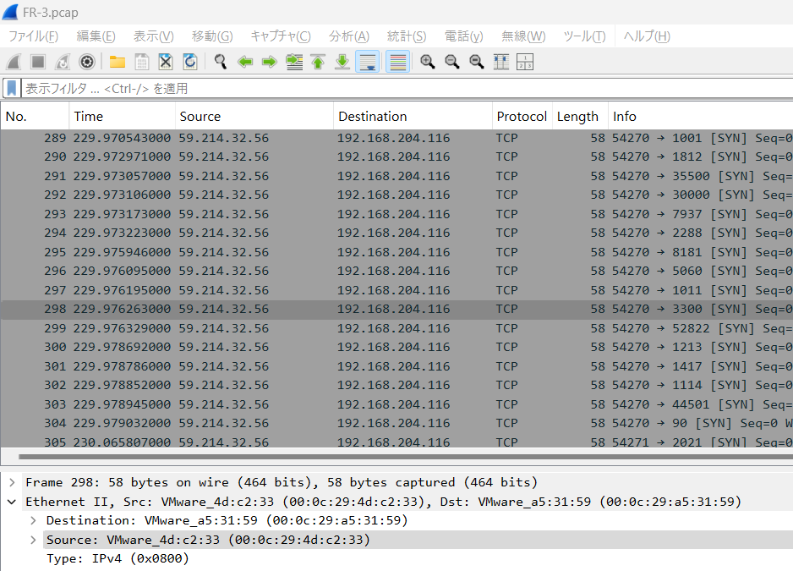Viewport: 793px width, 571px height.
Task: Expand Source VMware_4d:c2:33 field
Action: pyautogui.click(x=33, y=540)
